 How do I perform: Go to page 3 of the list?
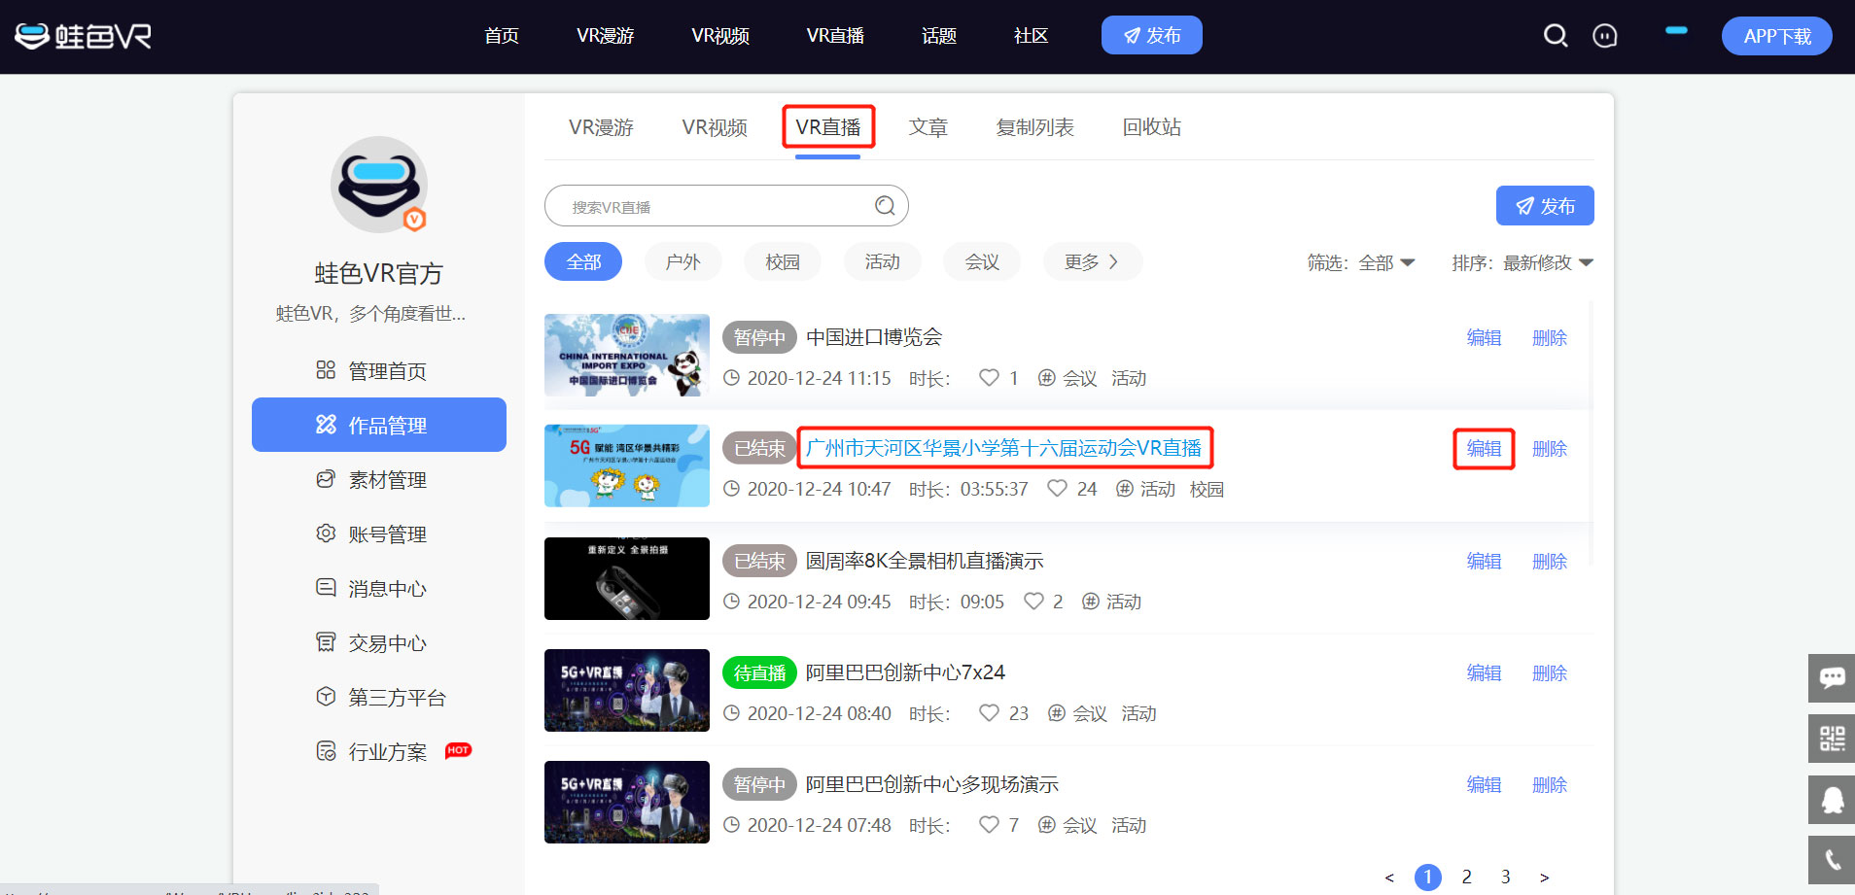(1505, 877)
